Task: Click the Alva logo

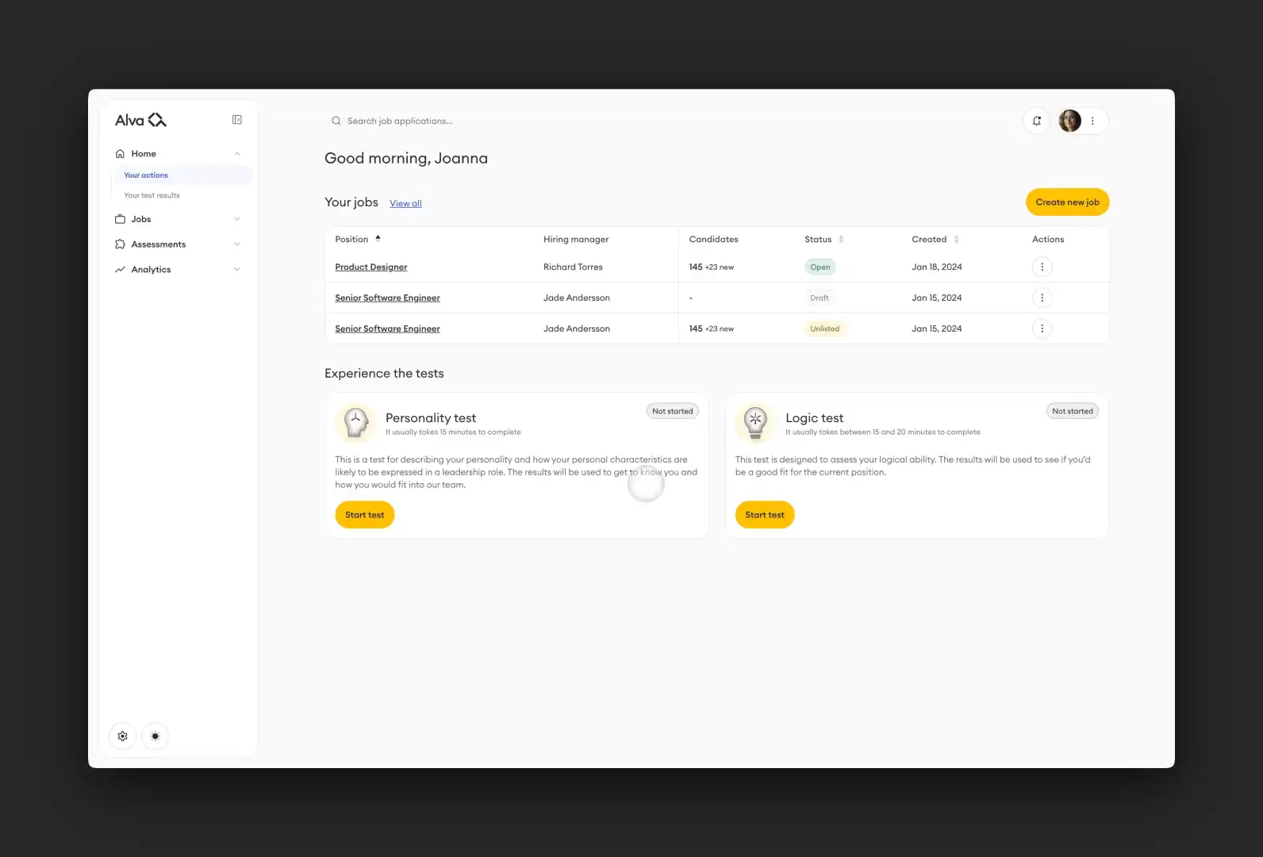Action: click(140, 121)
